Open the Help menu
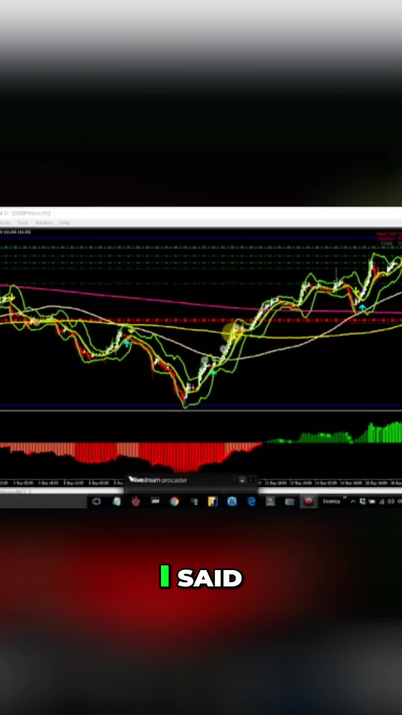 coord(64,223)
